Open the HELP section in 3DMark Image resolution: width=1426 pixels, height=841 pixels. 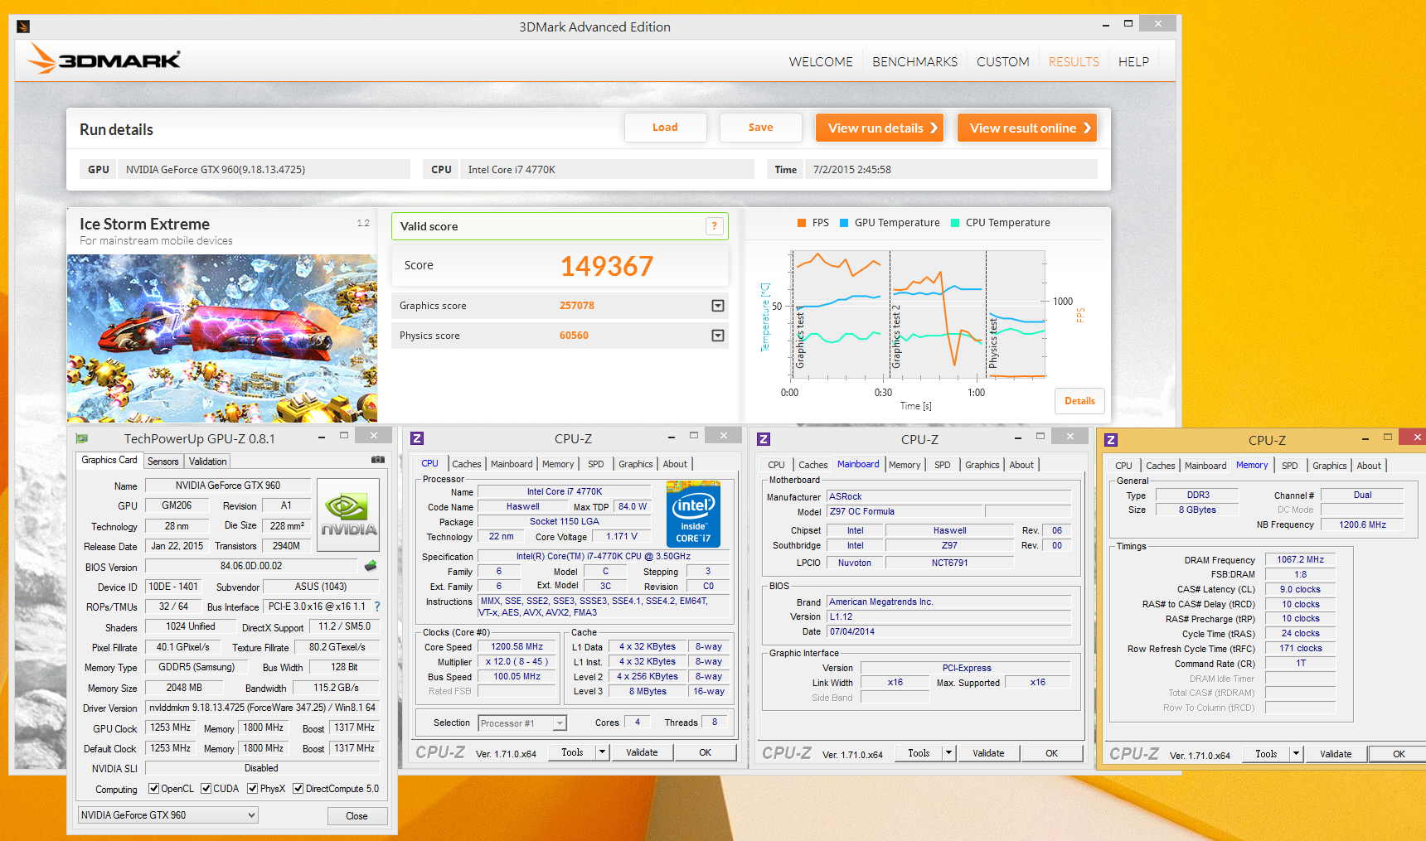[1133, 61]
